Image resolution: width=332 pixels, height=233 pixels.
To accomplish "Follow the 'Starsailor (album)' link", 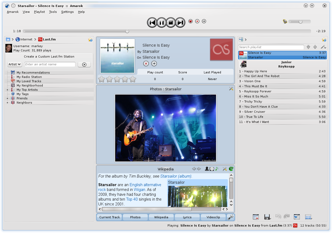I will tap(176, 176).
